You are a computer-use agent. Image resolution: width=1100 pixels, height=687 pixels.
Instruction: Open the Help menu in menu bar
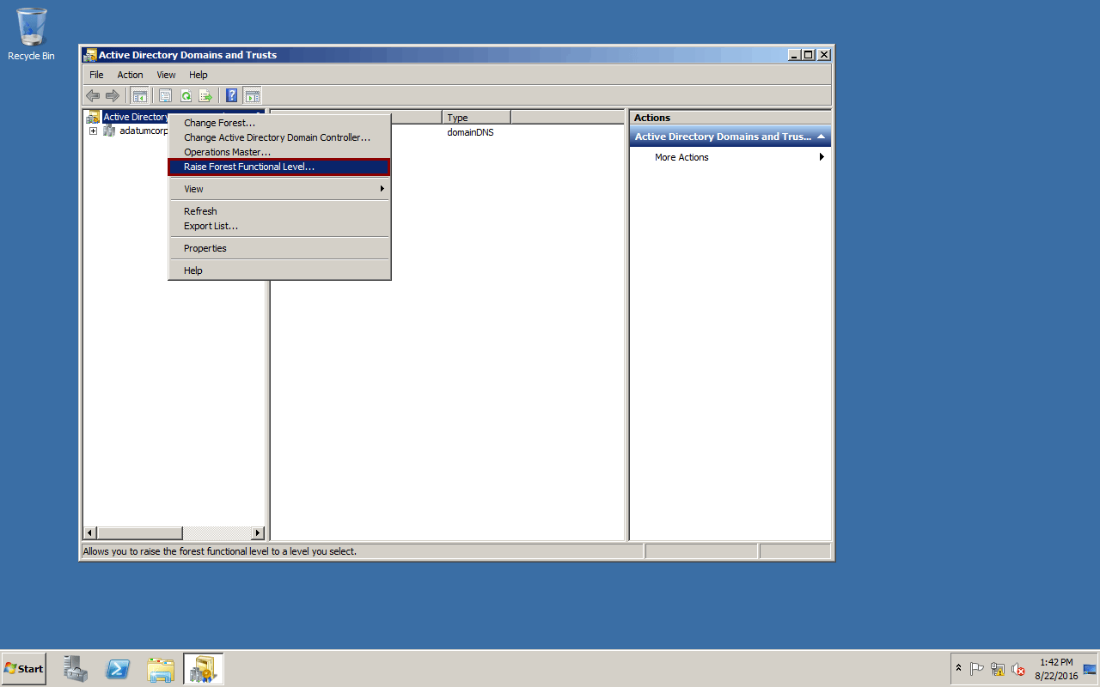(199, 75)
